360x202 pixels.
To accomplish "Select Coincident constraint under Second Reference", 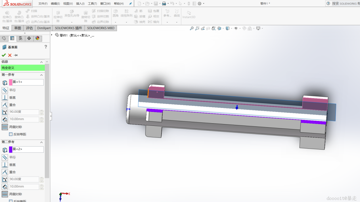I will (5, 172).
